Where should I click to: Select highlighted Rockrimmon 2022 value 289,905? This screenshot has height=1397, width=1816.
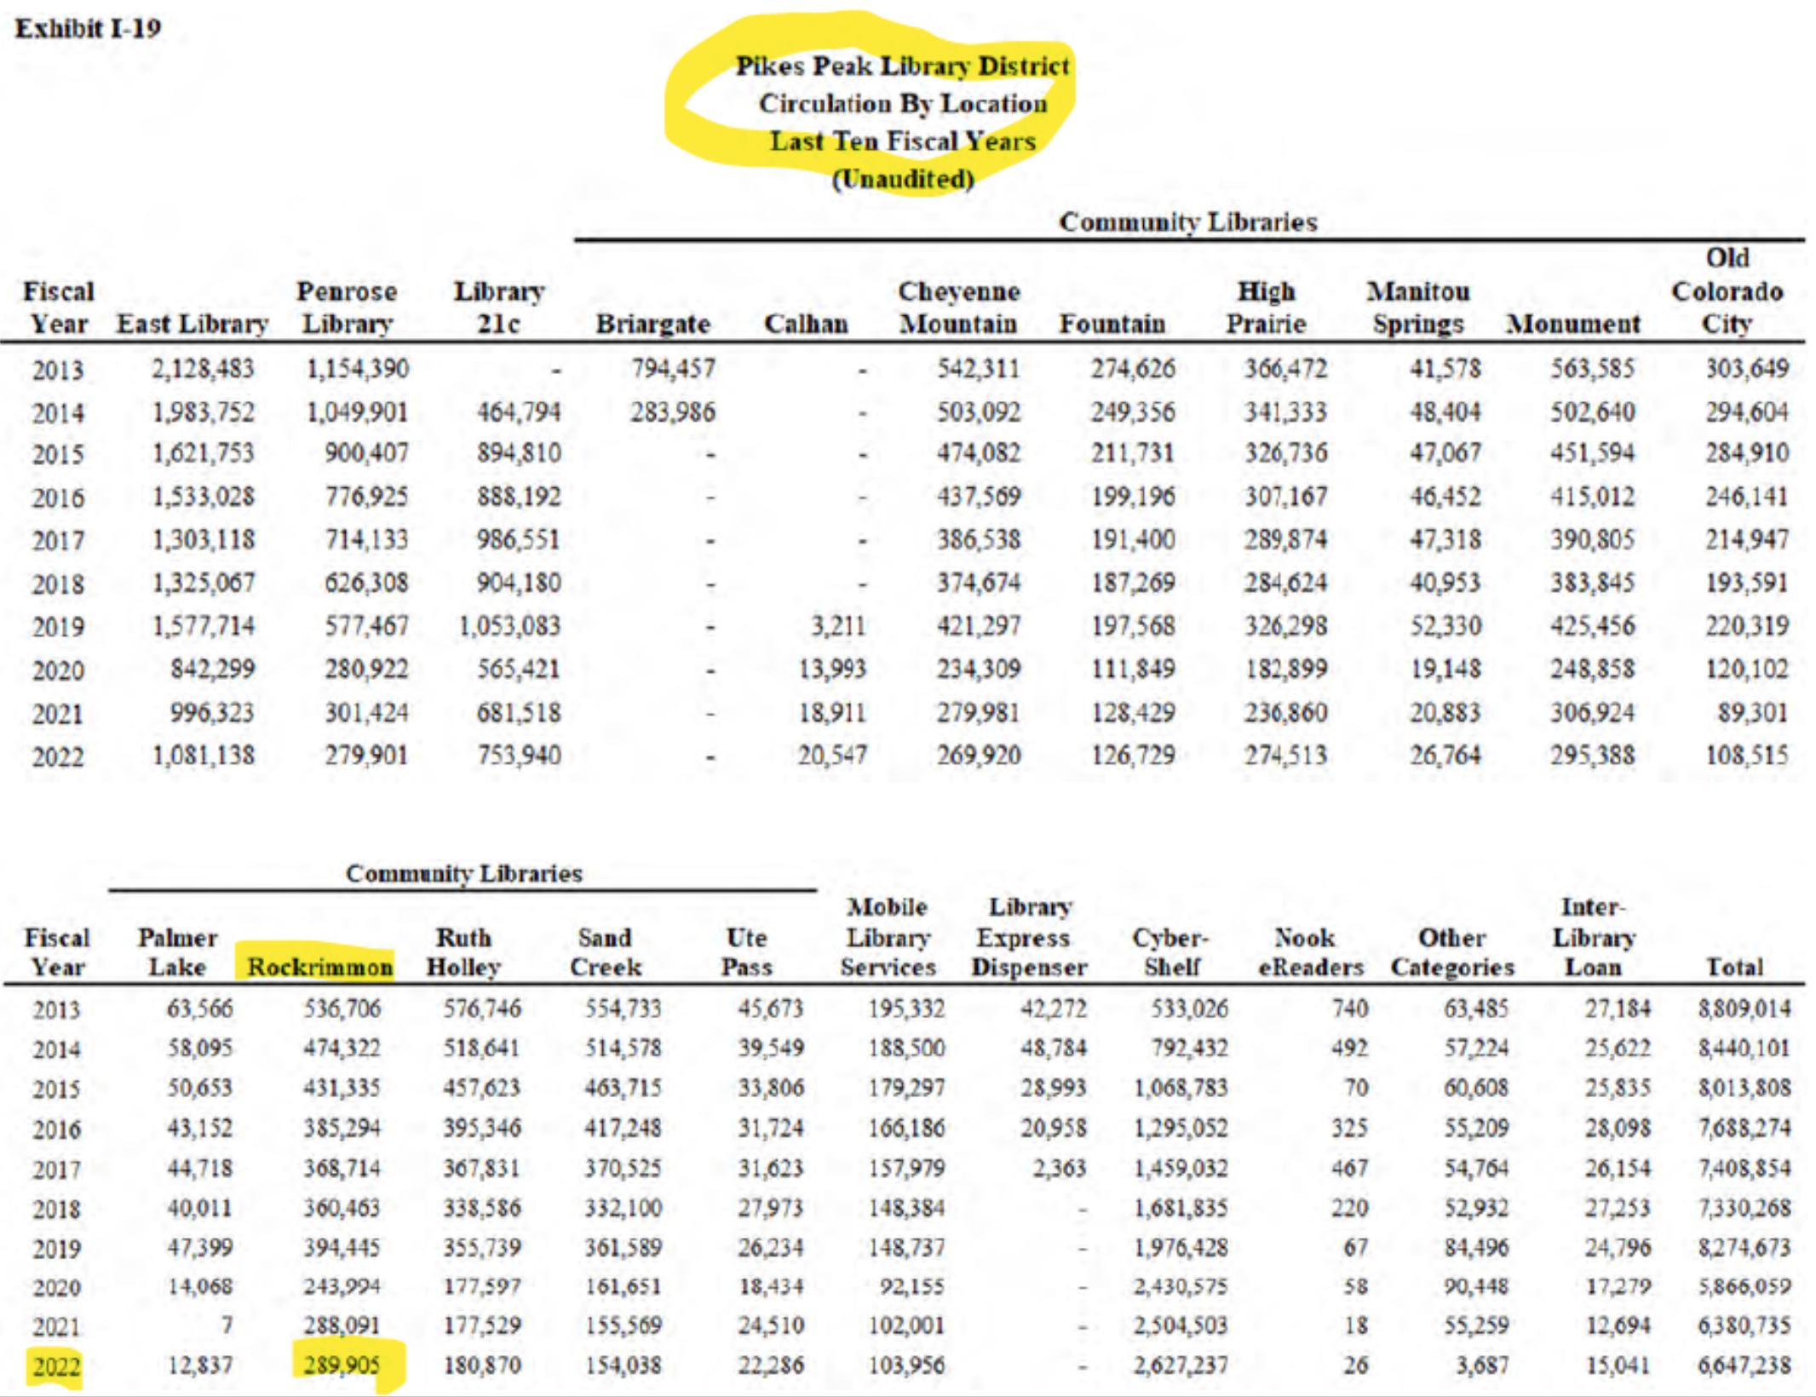click(342, 1365)
